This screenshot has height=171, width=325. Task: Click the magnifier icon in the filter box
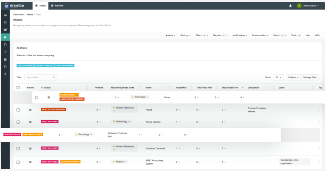(x=54, y=77)
